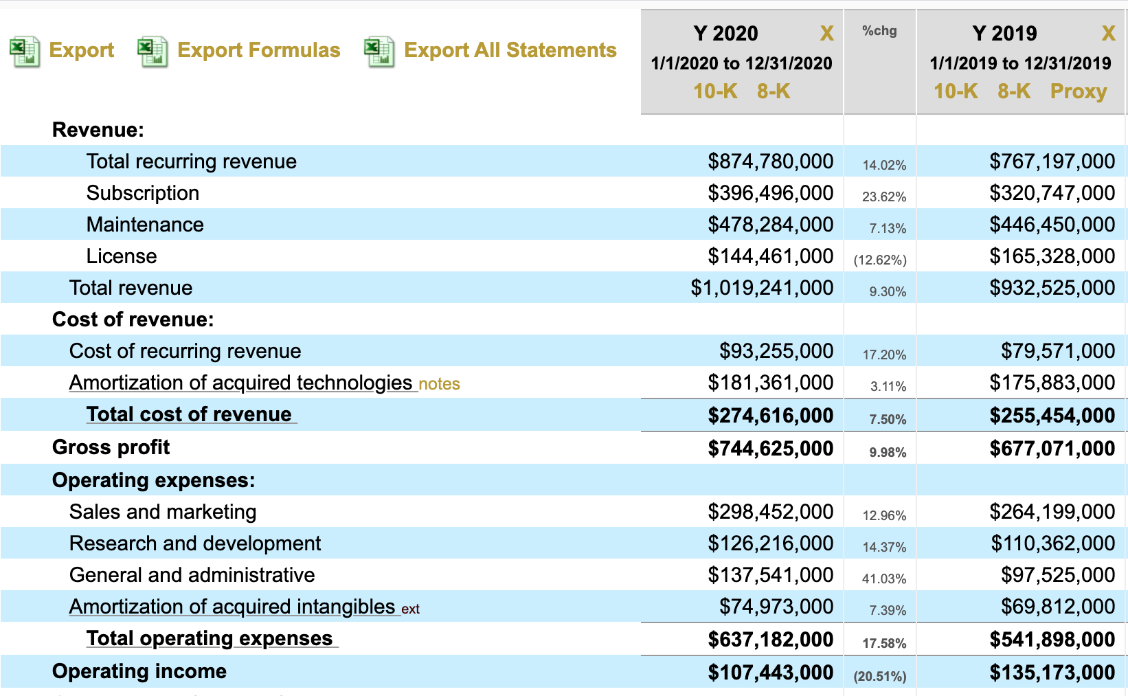This screenshot has width=1128, height=696.
Task: Expand Total cost of revenue details
Action: click(189, 414)
